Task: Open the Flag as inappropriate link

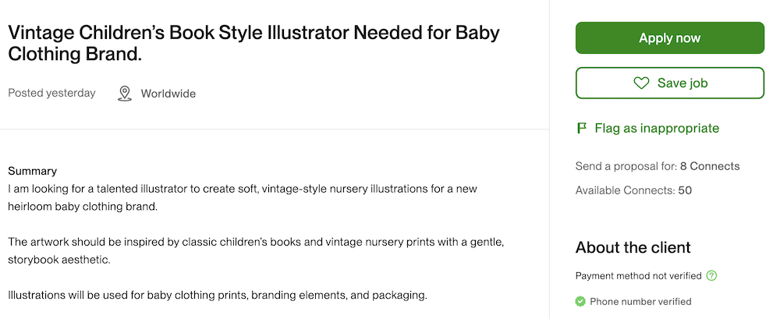Action: pyautogui.click(x=656, y=128)
